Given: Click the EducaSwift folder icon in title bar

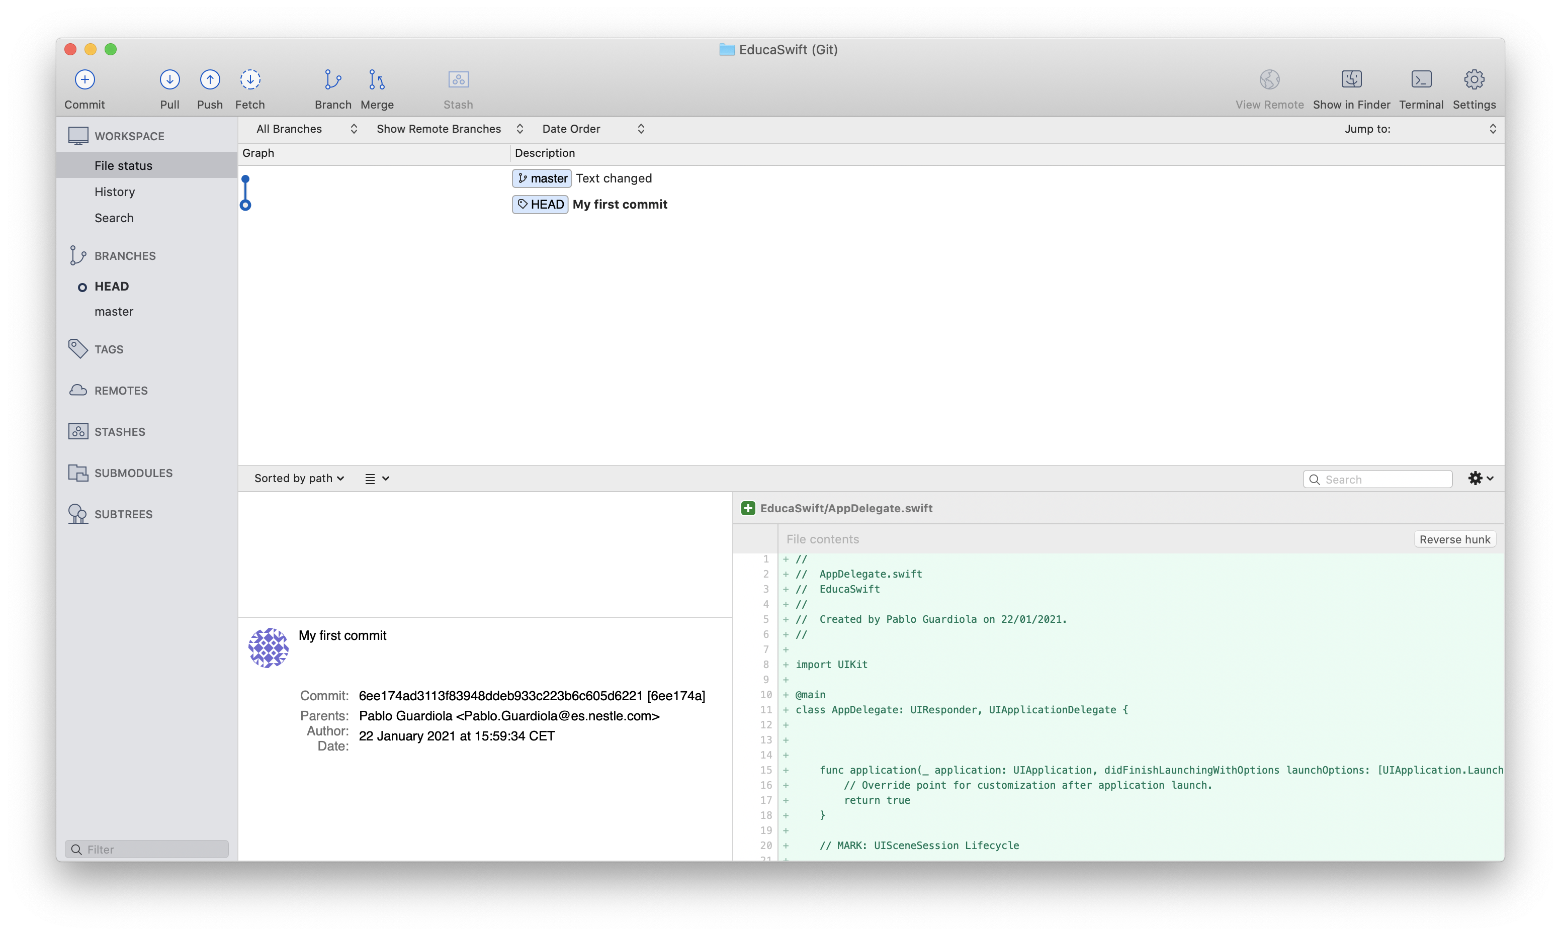Looking at the screenshot, I should (726, 49).
